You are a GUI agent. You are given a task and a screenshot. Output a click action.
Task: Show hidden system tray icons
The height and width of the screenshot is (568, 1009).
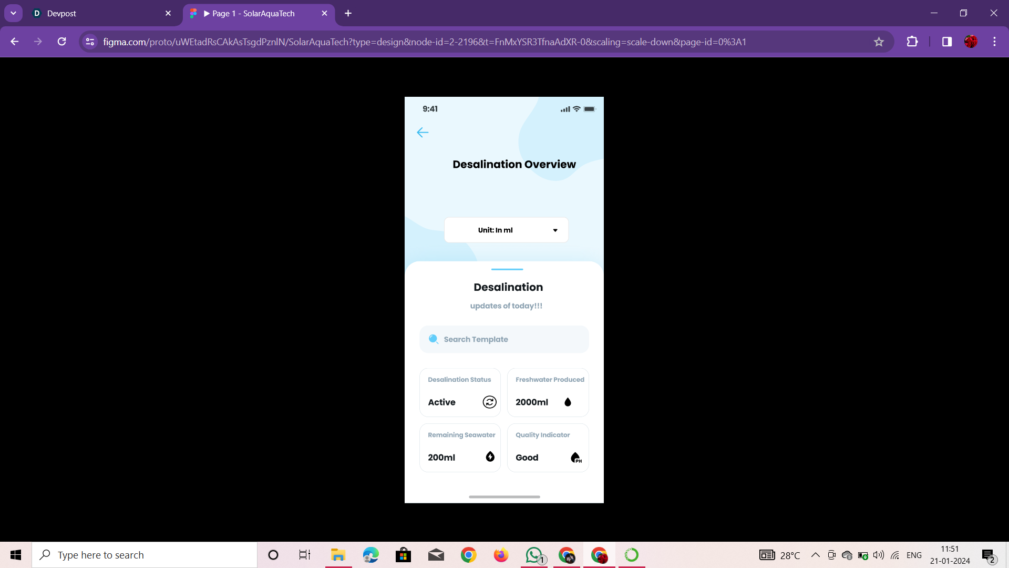tap(815, 555)
